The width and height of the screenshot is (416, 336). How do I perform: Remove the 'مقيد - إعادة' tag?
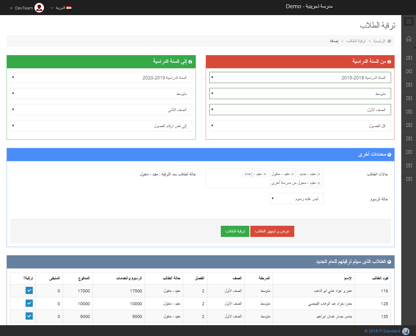coord(265,174)
